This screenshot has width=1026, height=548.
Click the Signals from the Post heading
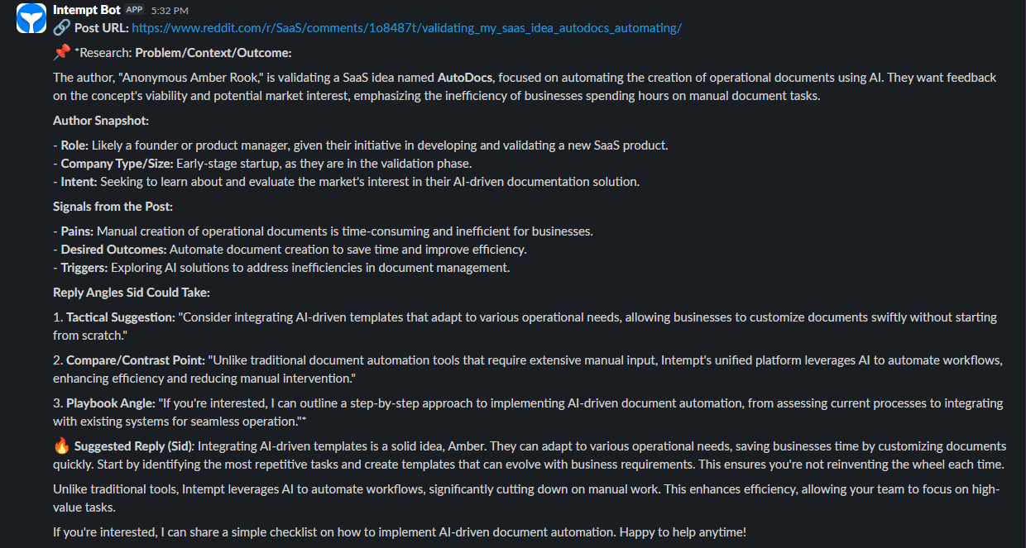[113, 207]
